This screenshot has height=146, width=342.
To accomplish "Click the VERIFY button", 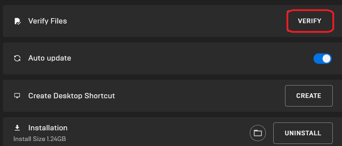I will tap(310, 21).
